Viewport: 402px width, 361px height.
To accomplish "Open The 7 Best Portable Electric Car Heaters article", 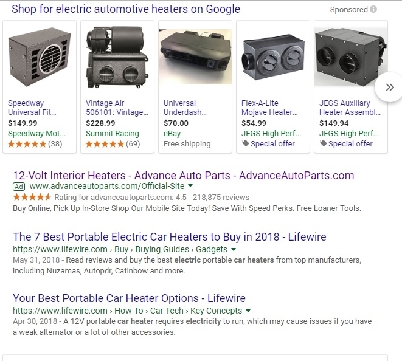I will pos(170,237).
